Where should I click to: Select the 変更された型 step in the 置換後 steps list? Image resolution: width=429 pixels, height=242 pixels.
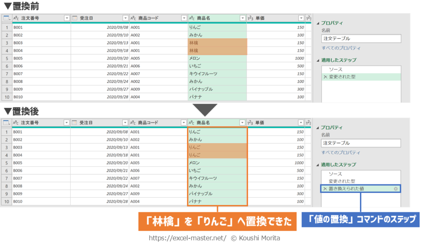coord(342,181)
